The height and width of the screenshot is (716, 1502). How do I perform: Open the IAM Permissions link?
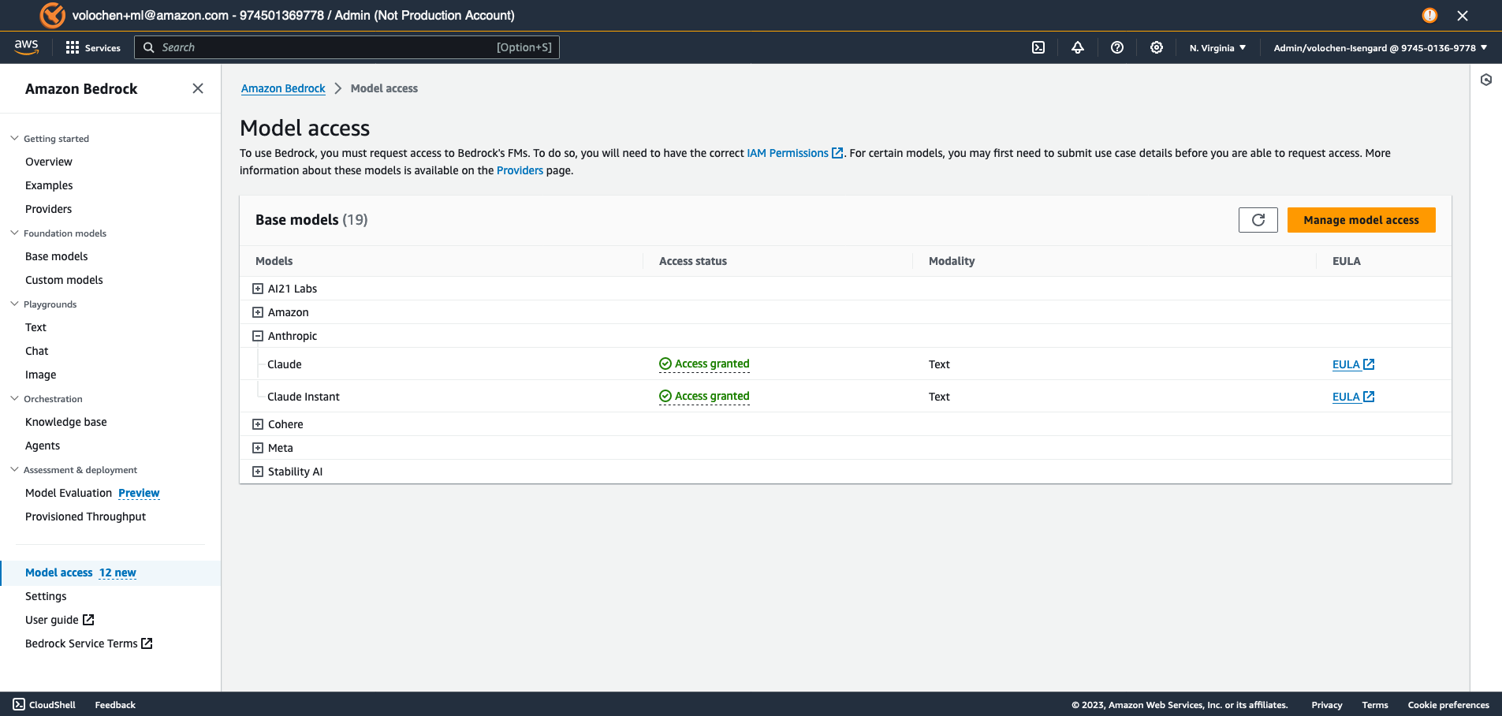click(x=788, y=153)
